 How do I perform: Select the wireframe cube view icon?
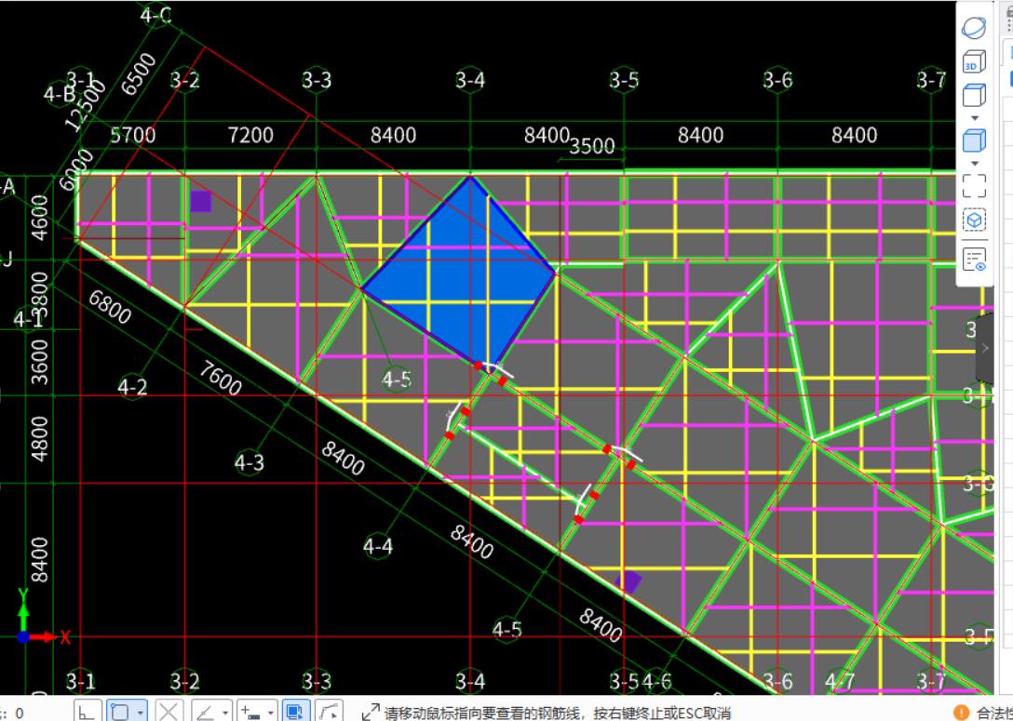coord(974,95)
